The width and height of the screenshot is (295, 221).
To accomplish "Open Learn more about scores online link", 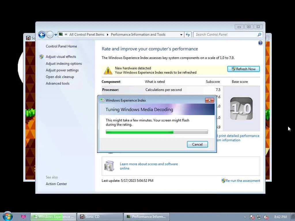I will [x=149, y=166].
